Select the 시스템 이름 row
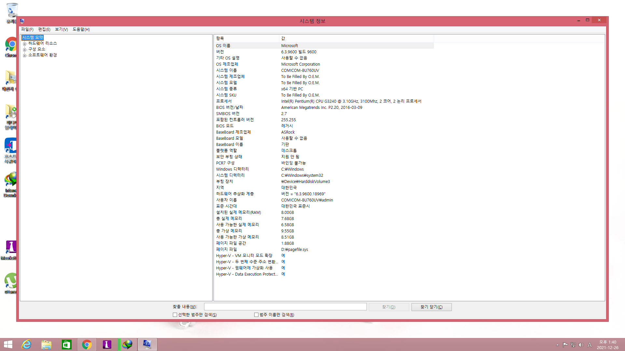The height and width of the screenshot is (351, 625). (x=324, y=71)
